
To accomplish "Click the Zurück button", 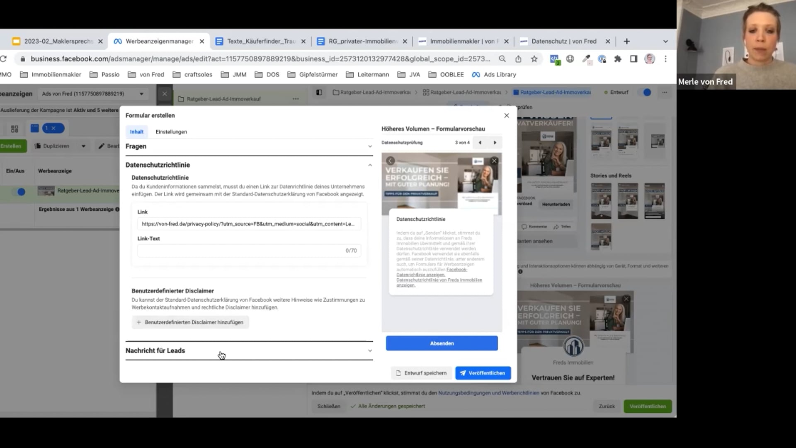I will (x=607, y=407).
